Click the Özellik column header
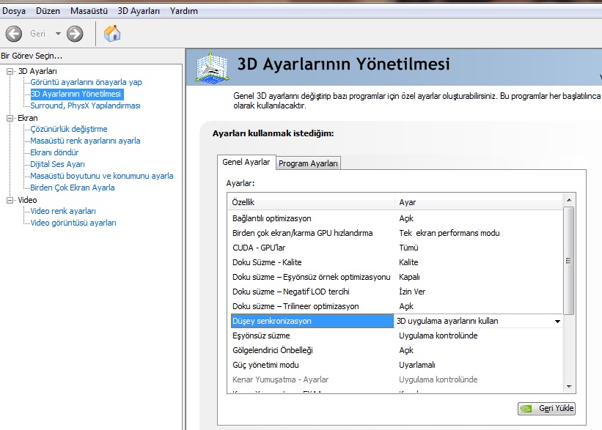Viewport: 602px width, 430px height. (x=312, y=202)
